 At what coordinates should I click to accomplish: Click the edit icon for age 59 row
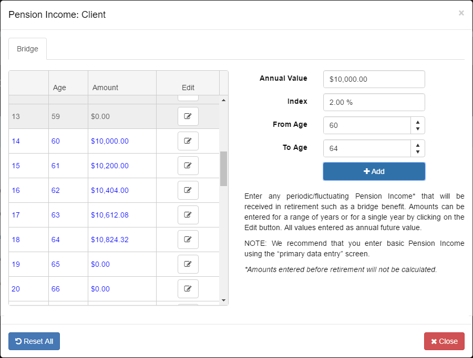[188, 116]
